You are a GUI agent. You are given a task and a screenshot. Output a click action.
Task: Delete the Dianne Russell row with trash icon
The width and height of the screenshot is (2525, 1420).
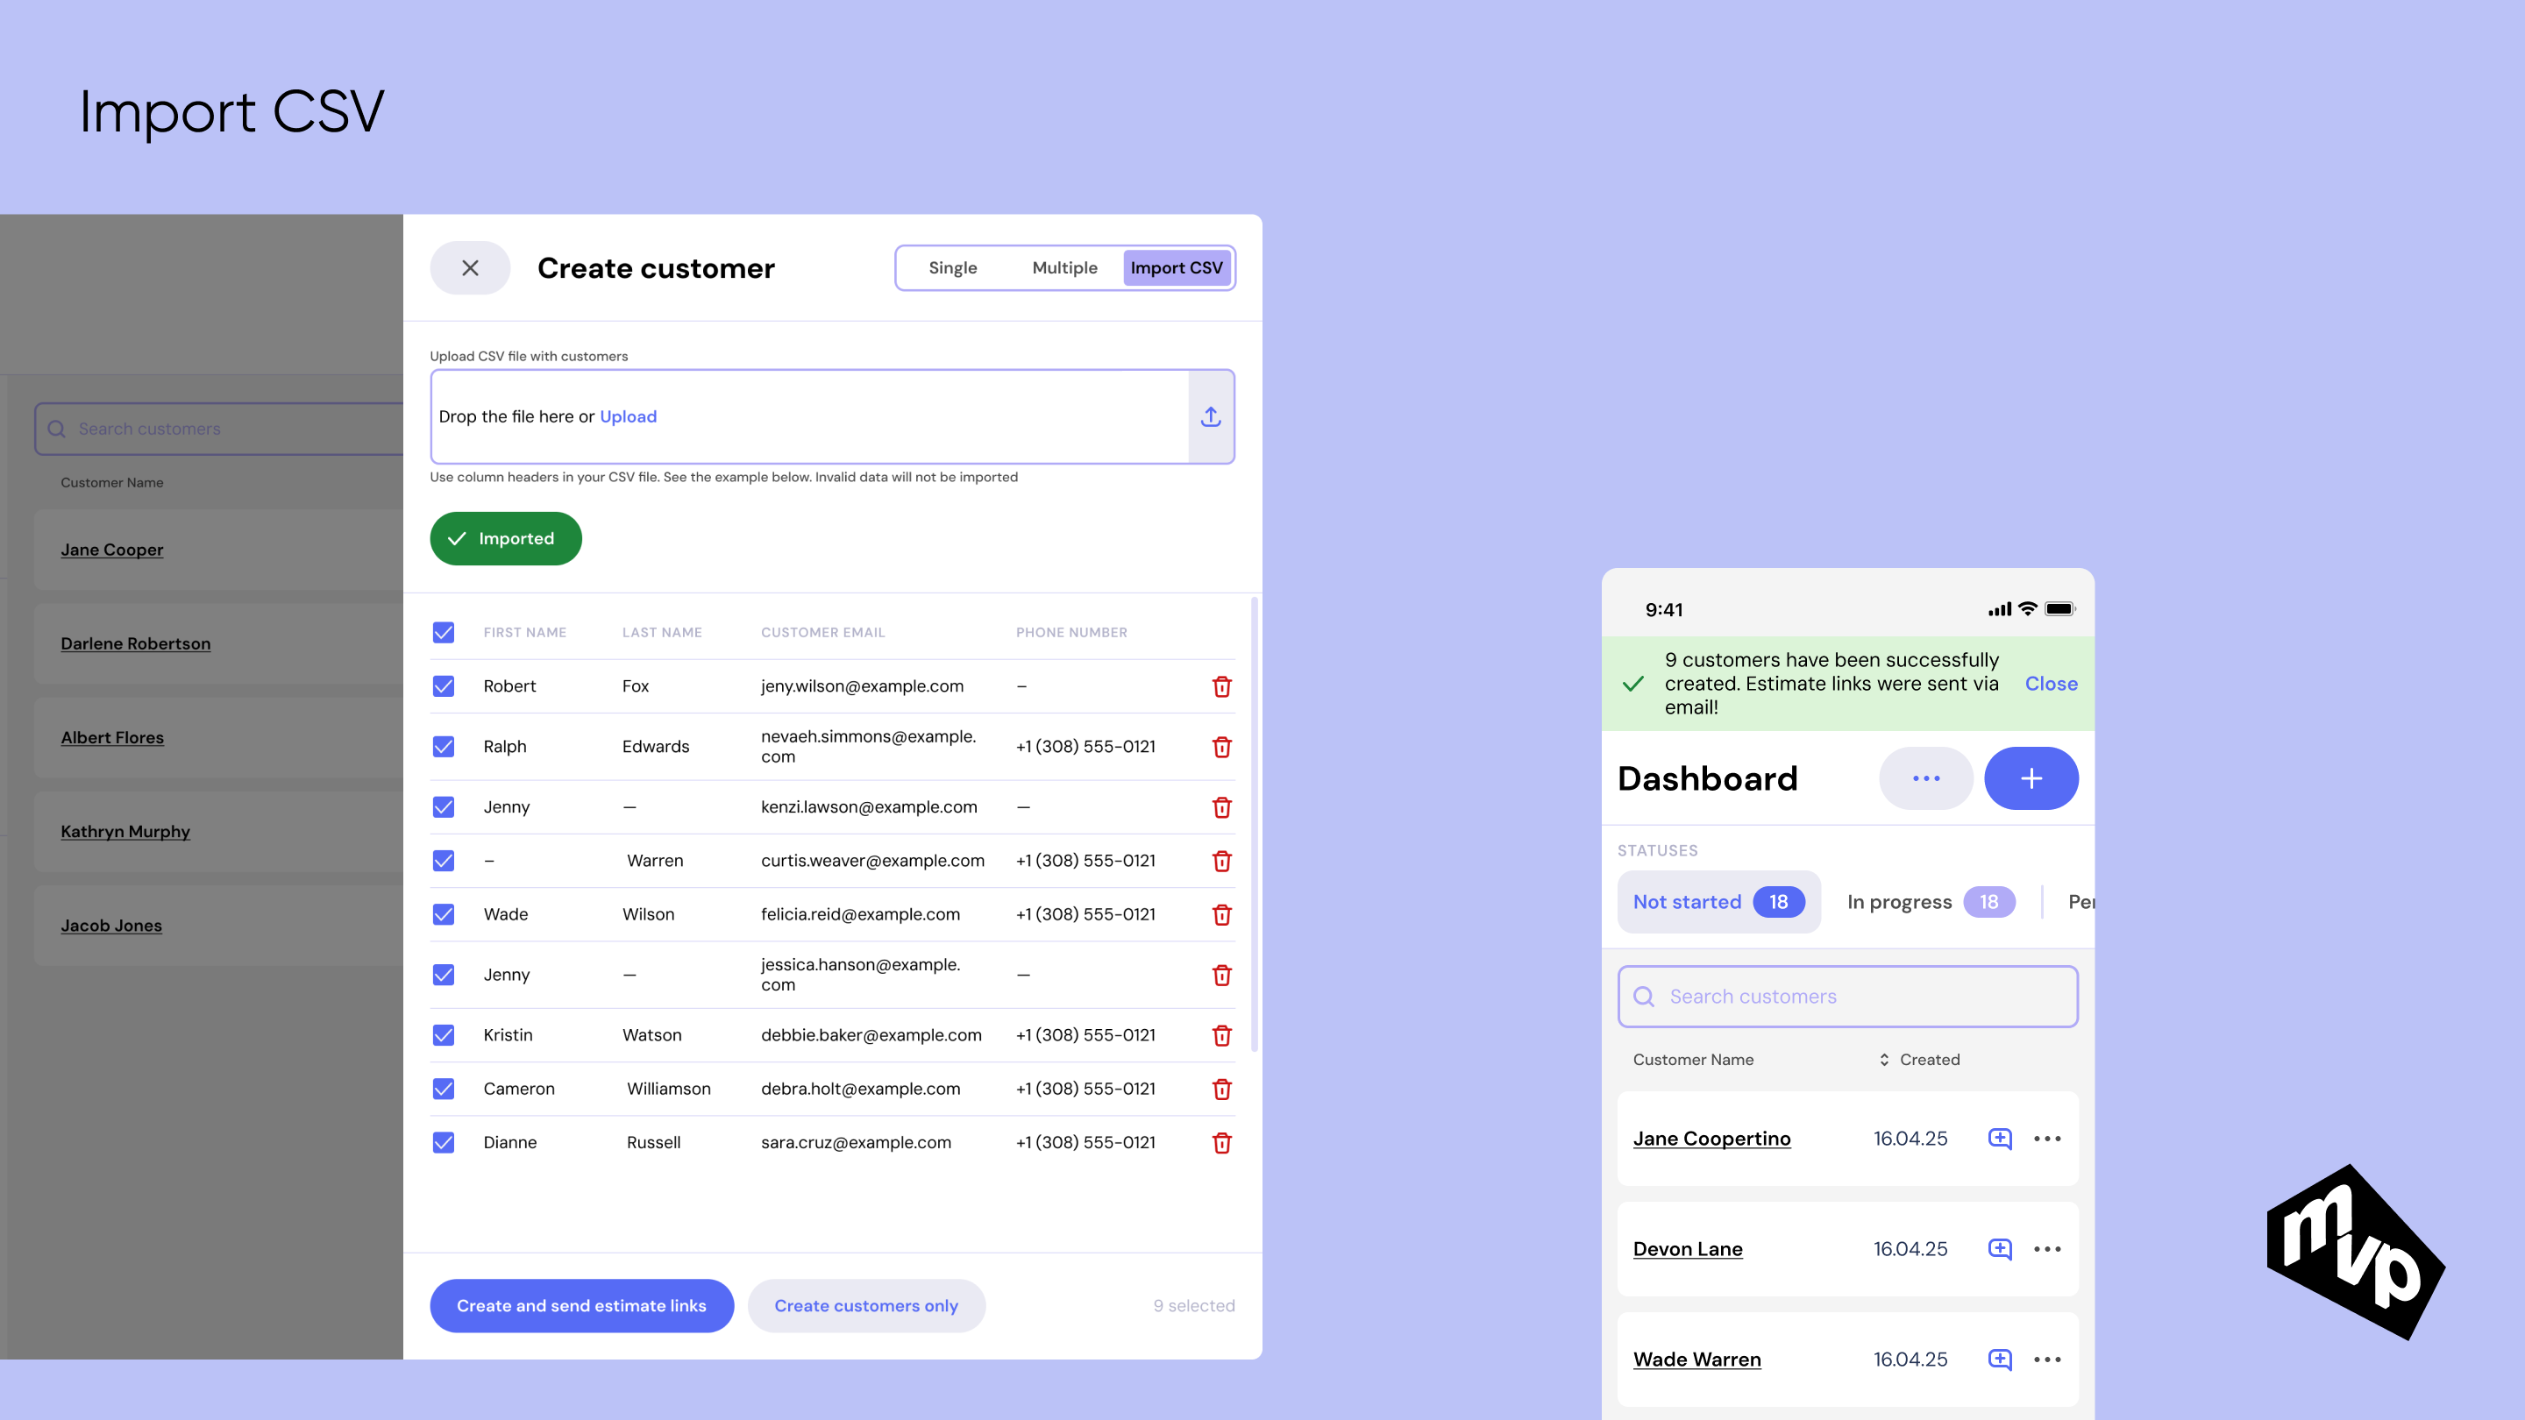pyautogui.click(x=1221, y=1143)
